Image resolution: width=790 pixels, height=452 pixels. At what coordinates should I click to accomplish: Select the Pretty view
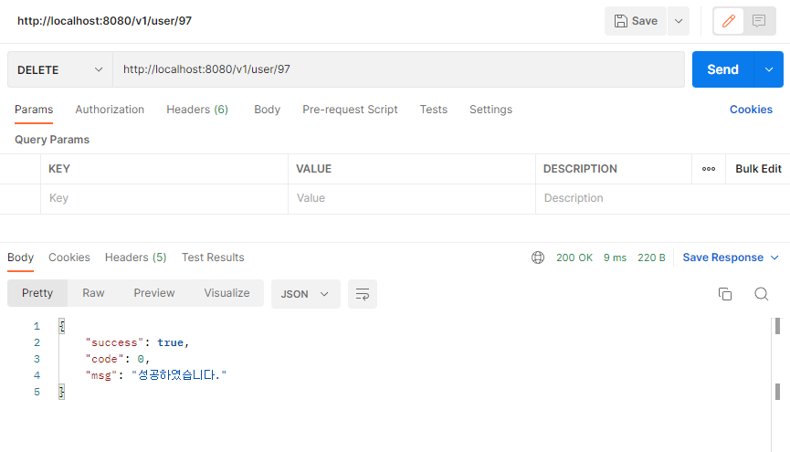[37, 293]
